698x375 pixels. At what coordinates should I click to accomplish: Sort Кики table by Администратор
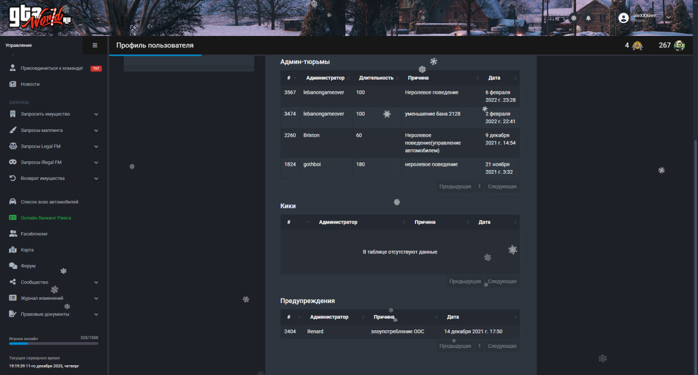[360, 222]
